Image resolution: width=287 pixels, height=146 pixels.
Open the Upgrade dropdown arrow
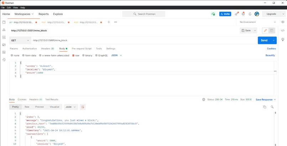point(283,14)
